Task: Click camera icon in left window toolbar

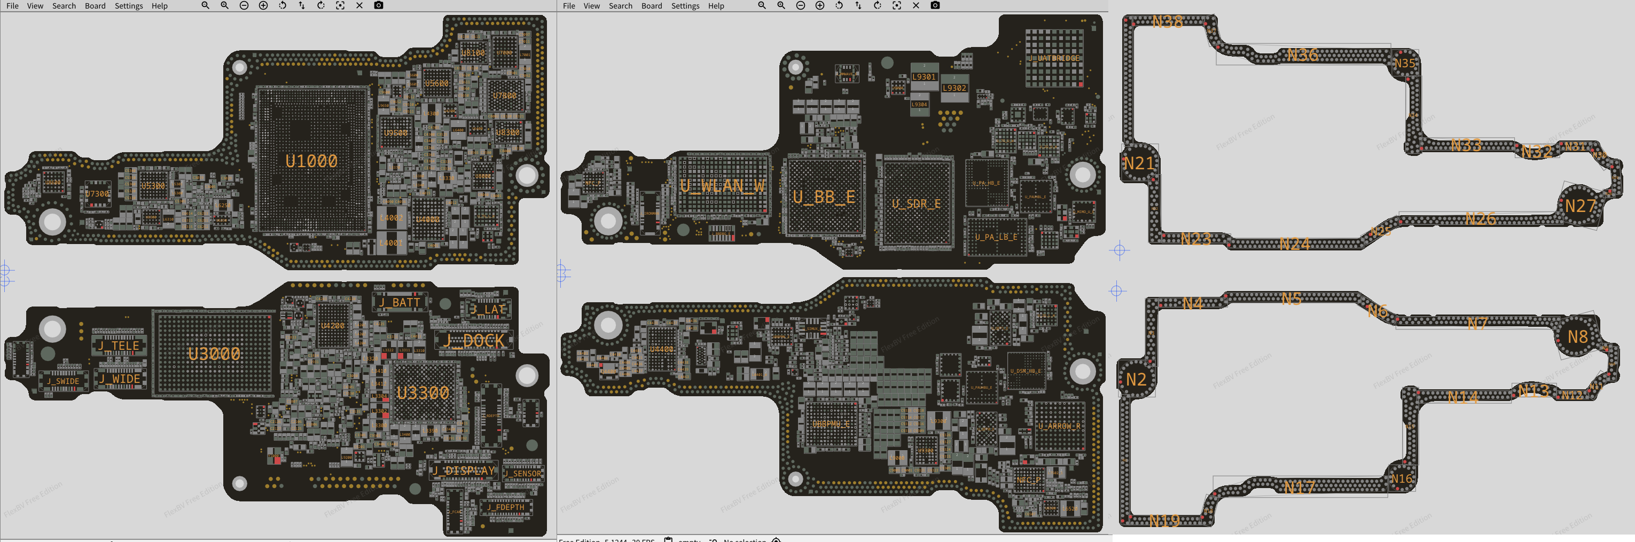Action: [x=378, y=6]
